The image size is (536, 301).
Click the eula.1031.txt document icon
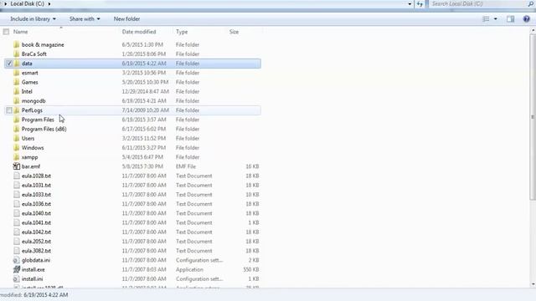(17, 186)
